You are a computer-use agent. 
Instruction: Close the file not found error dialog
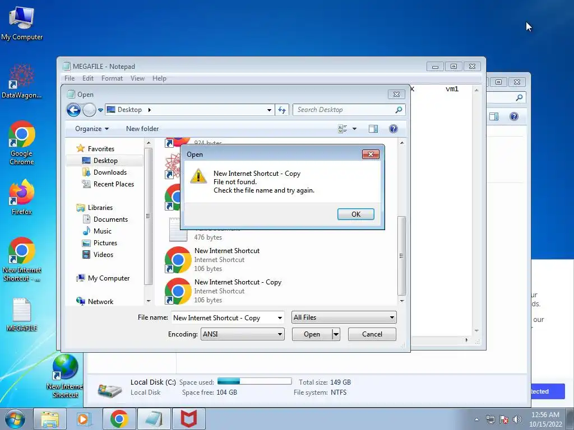(371, 155)
